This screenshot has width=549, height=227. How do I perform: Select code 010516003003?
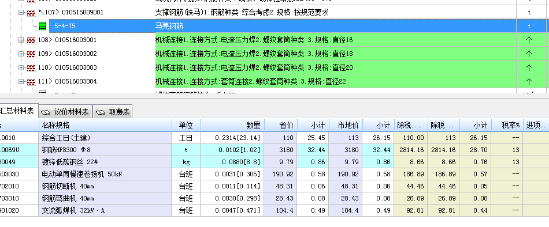[x=76, y=67]
